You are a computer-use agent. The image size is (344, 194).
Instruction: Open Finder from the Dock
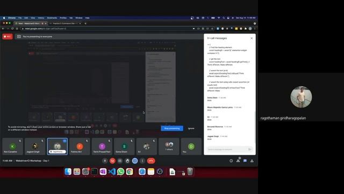[68, 171]
